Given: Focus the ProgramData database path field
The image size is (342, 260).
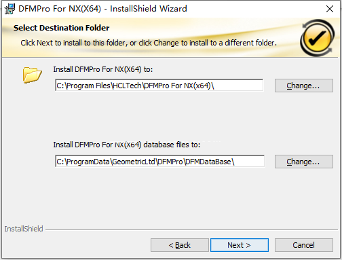Looking at the screenshot, I should [159, 162].
